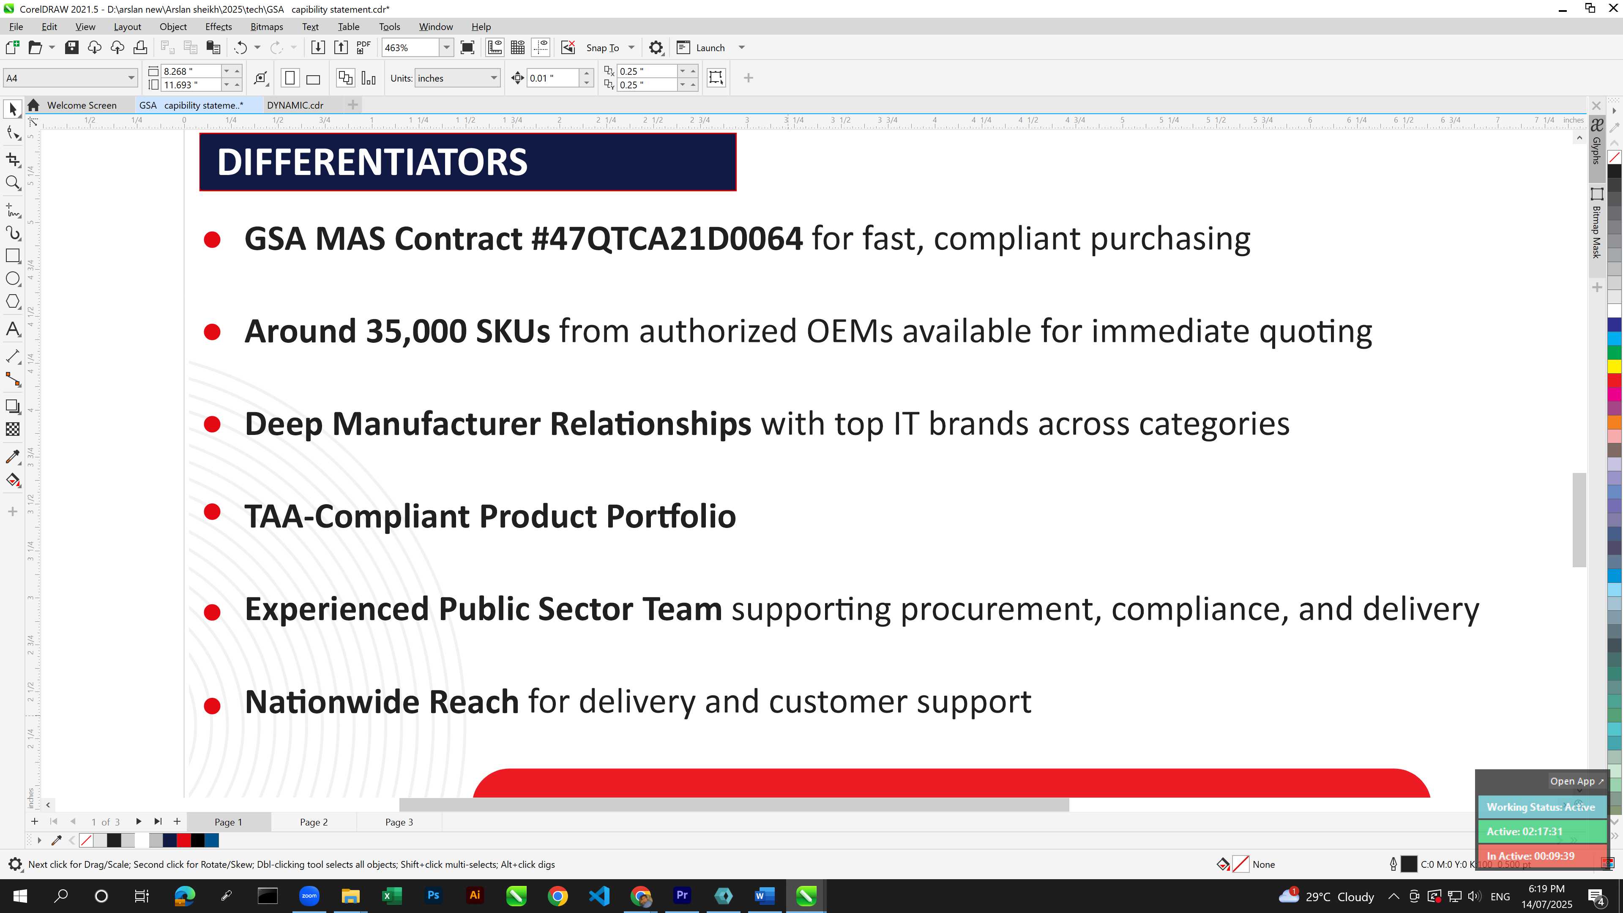This screenshot has width=1623, height=913.
Task: Open the Welcome Screen tab
Action: point(81,105)
